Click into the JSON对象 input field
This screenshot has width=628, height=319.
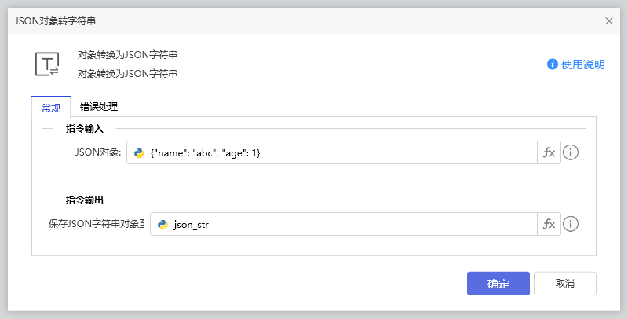click(338, 153)
